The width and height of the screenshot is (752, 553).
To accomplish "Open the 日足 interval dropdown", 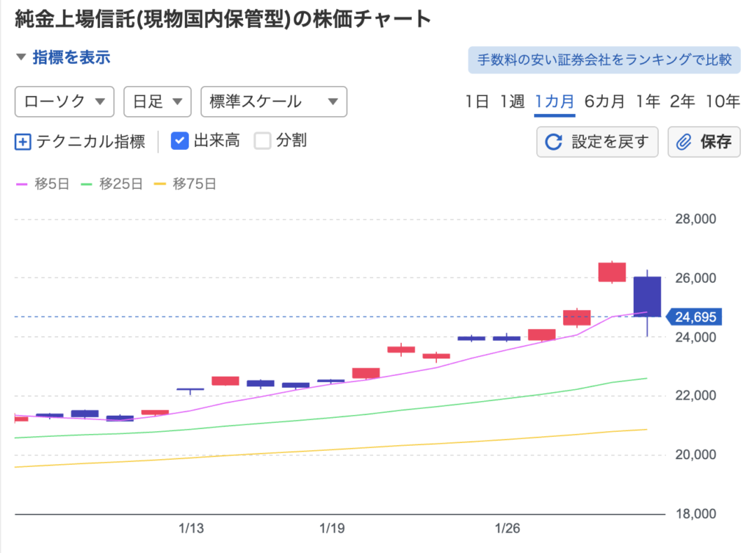I will click(x=157, y=102).
